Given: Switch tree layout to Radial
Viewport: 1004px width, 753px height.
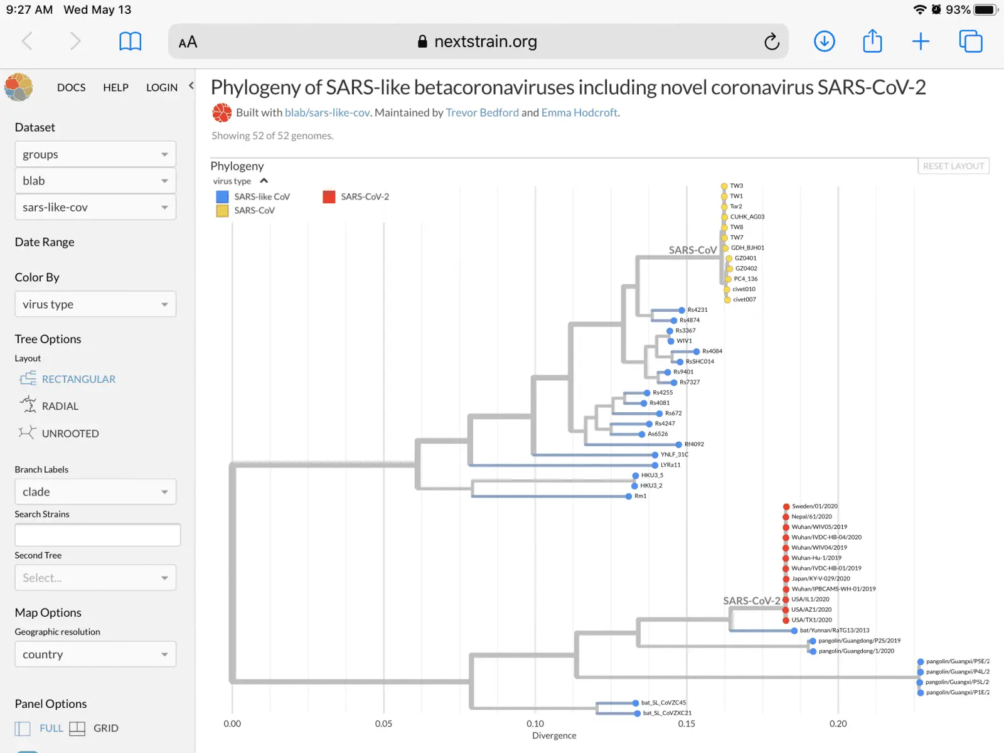Looking at the screenshot, I should [60, 406].
